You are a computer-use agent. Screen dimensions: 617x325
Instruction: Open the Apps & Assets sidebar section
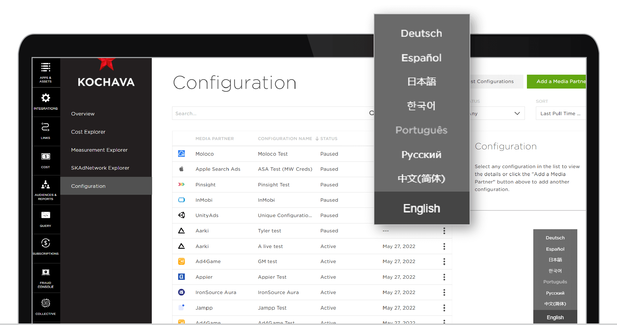coord(46,73)
